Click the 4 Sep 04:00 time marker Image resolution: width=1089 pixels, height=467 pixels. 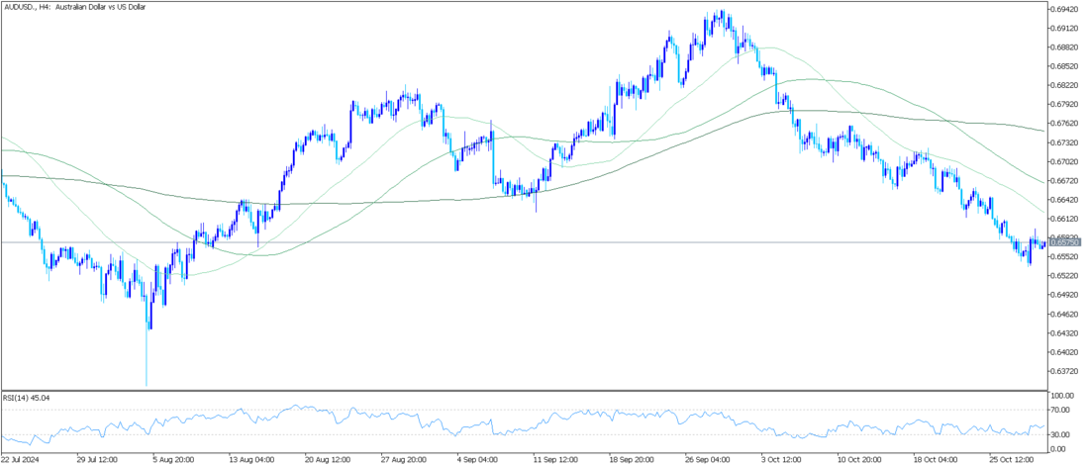476,460
